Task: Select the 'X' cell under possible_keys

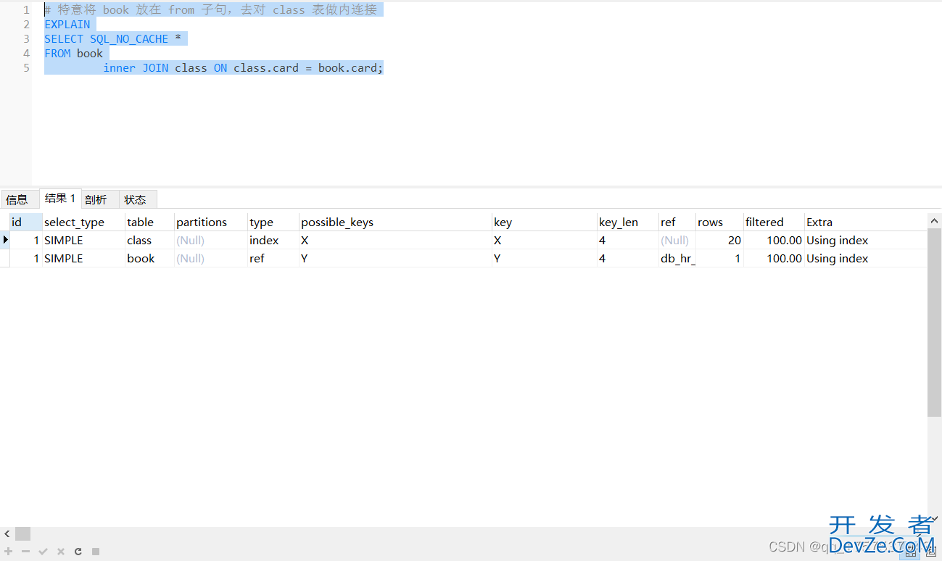Action: (395, 240)
